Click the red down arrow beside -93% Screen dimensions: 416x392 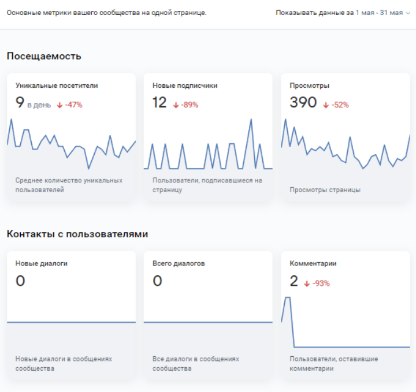pyautogui.click(x=307, y=283)
